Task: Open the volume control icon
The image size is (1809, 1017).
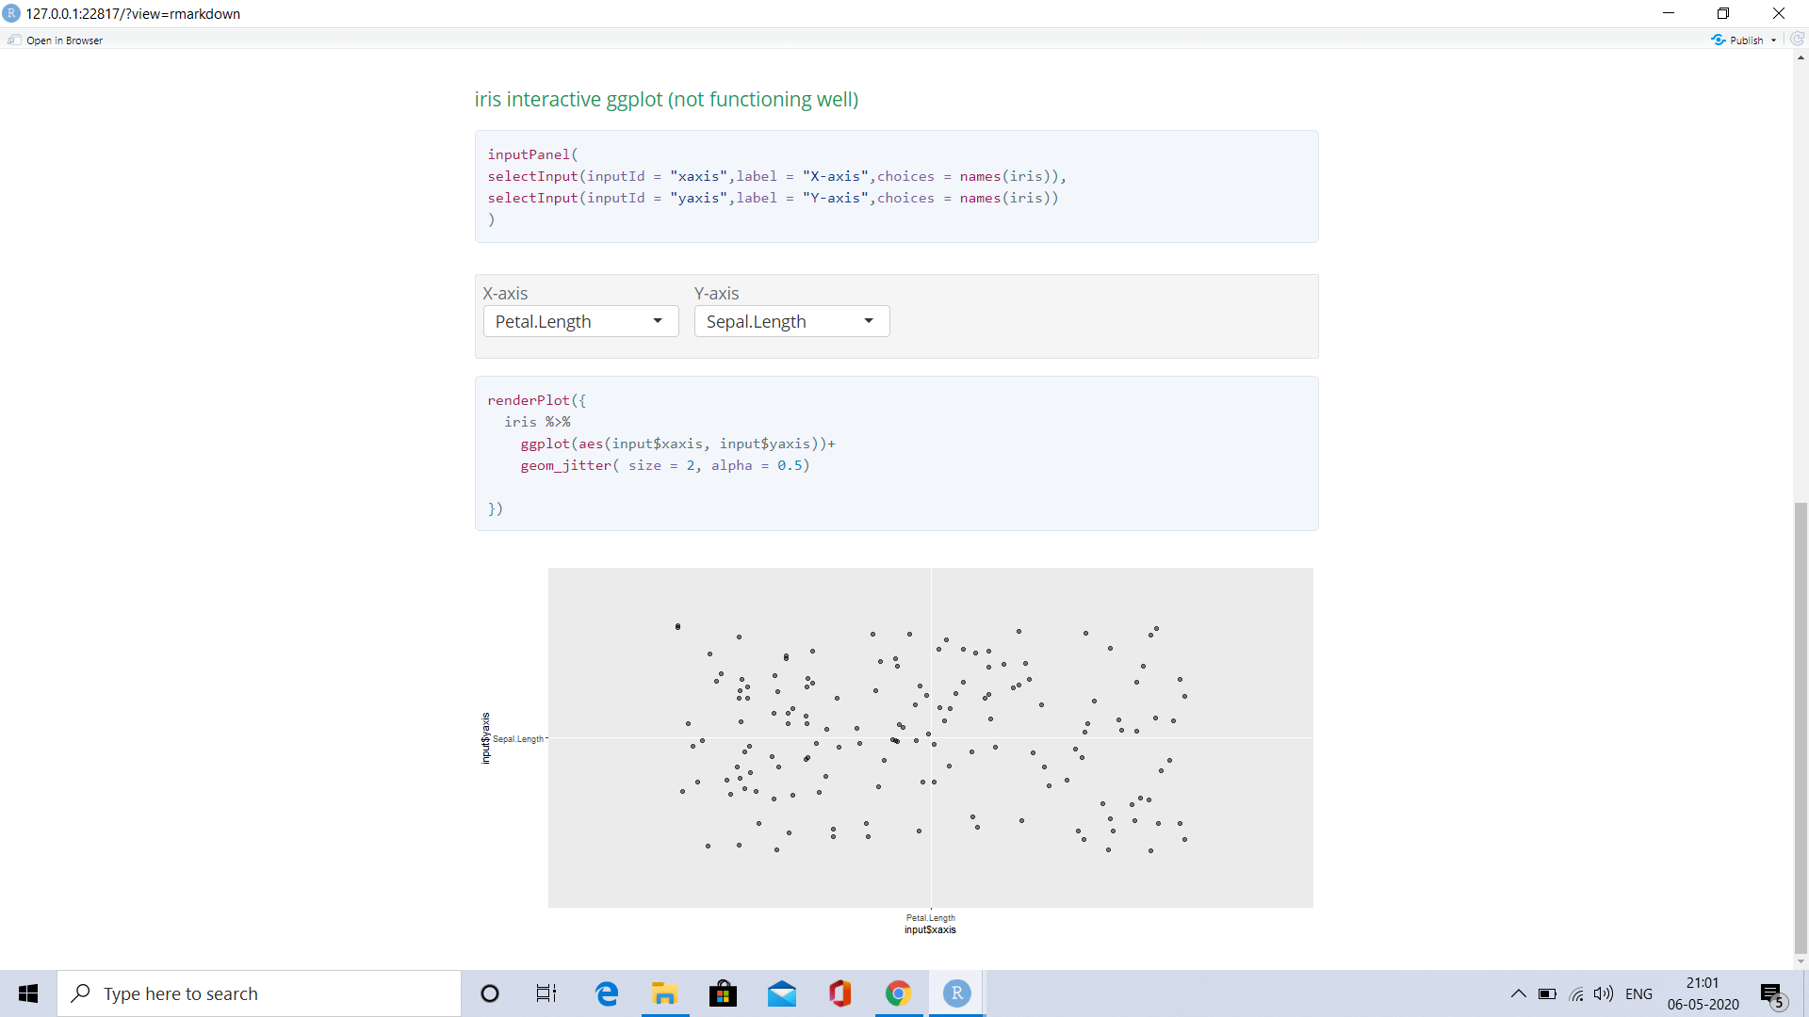Action: (1603, 993)
